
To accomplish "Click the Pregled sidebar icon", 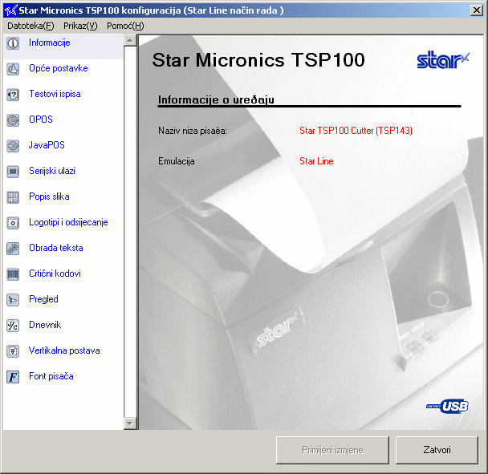I will [13, 300].
